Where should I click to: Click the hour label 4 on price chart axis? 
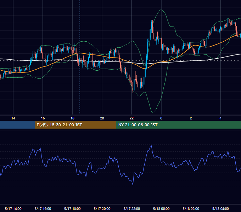coord(220,118)
